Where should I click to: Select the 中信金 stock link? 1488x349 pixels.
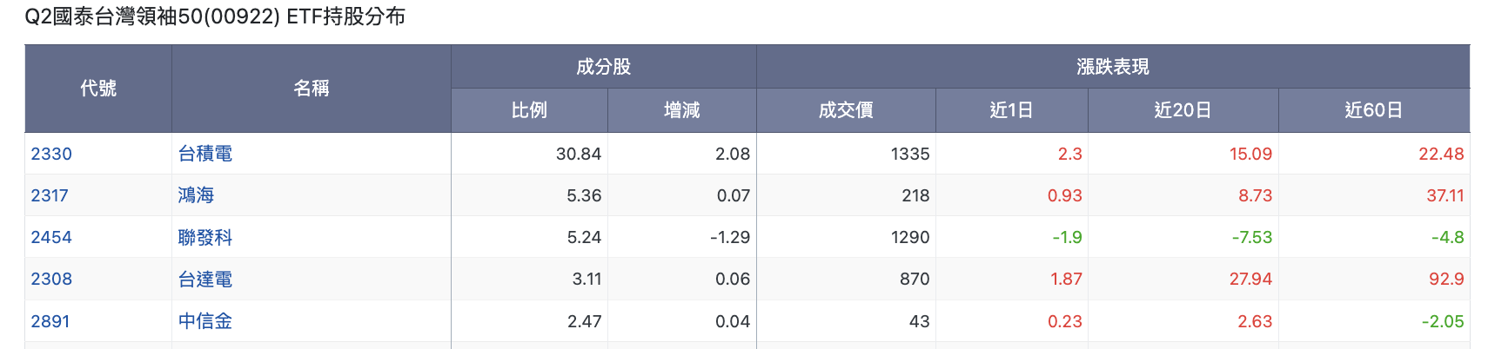pyautogui.click(x=205, y=321)
